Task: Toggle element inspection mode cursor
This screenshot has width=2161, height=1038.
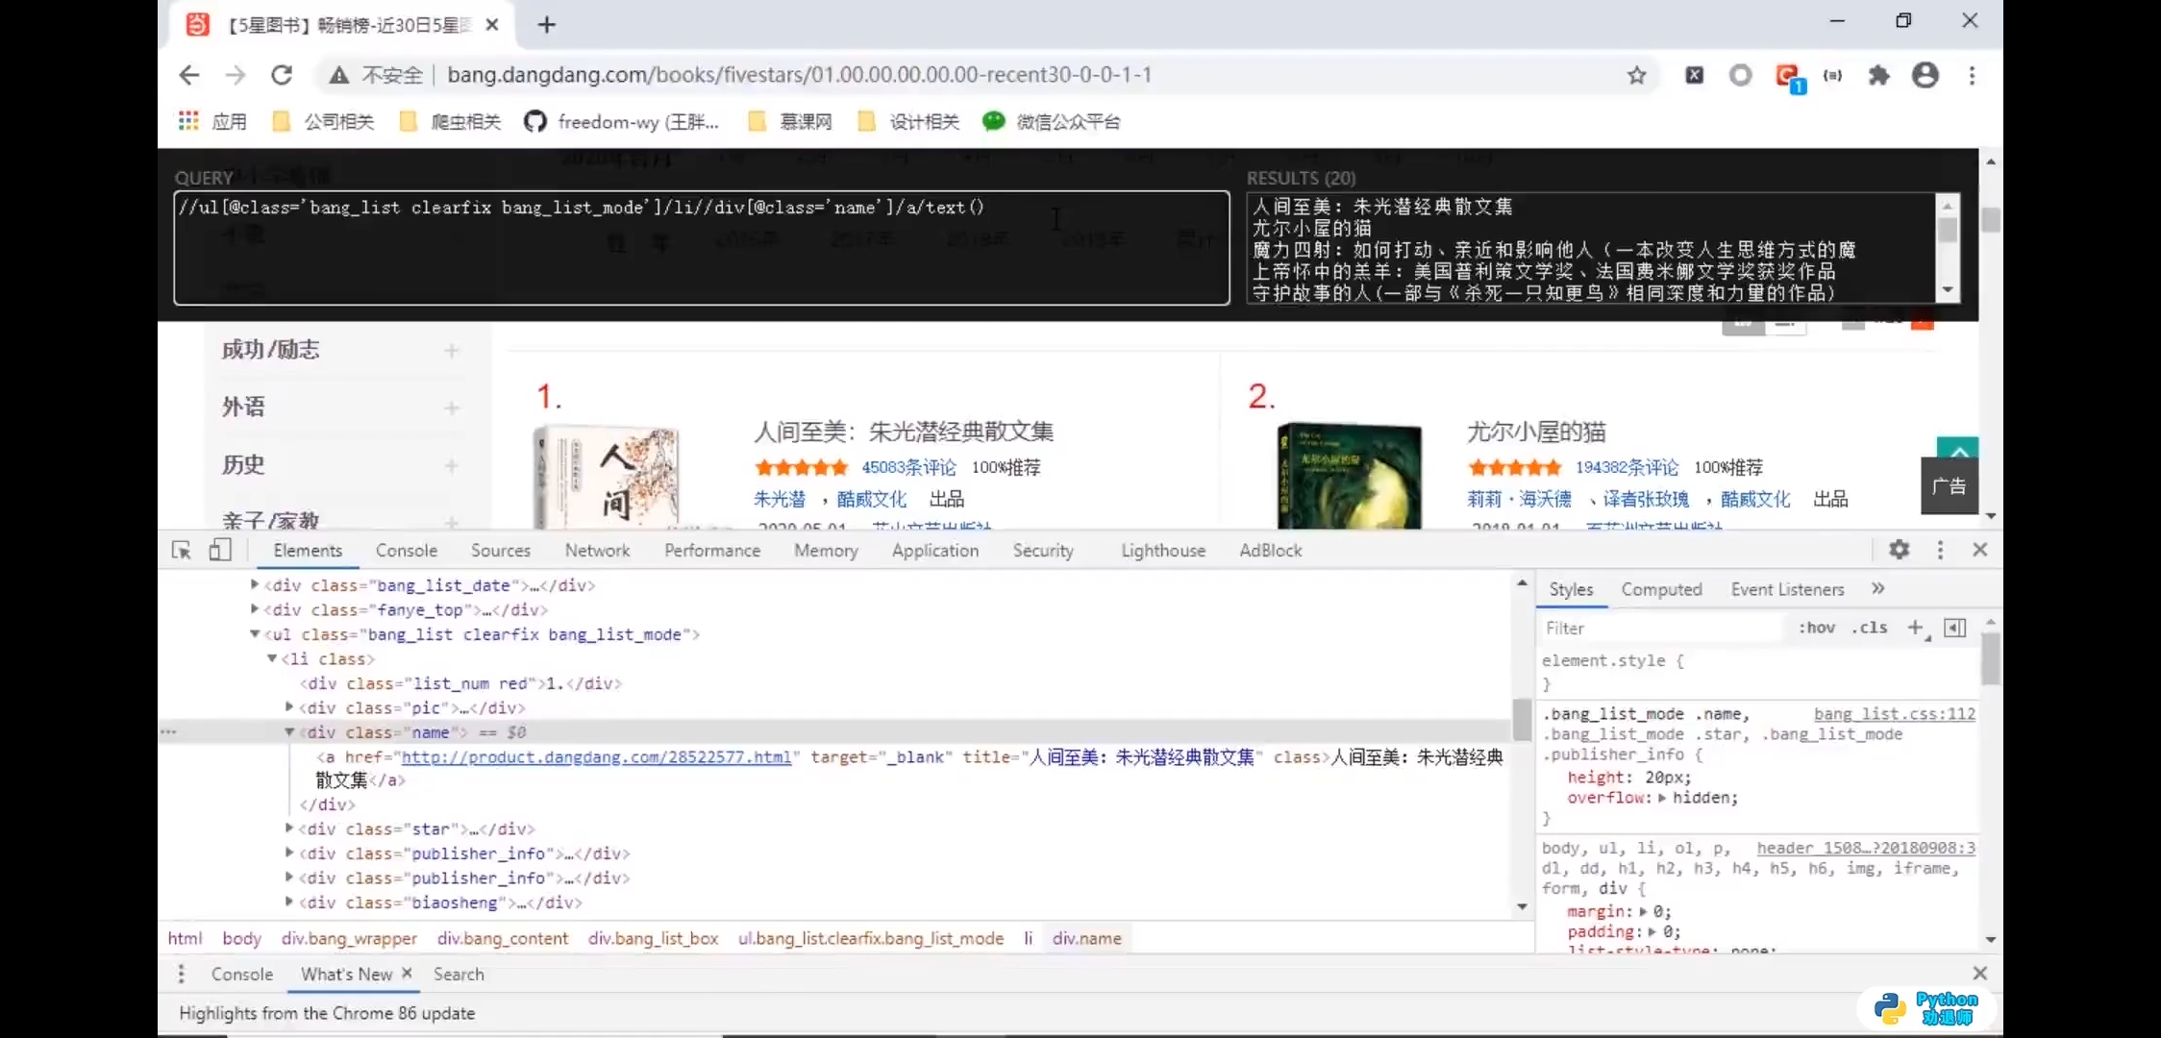Action: pyautogui.click(x=181, y=550)
